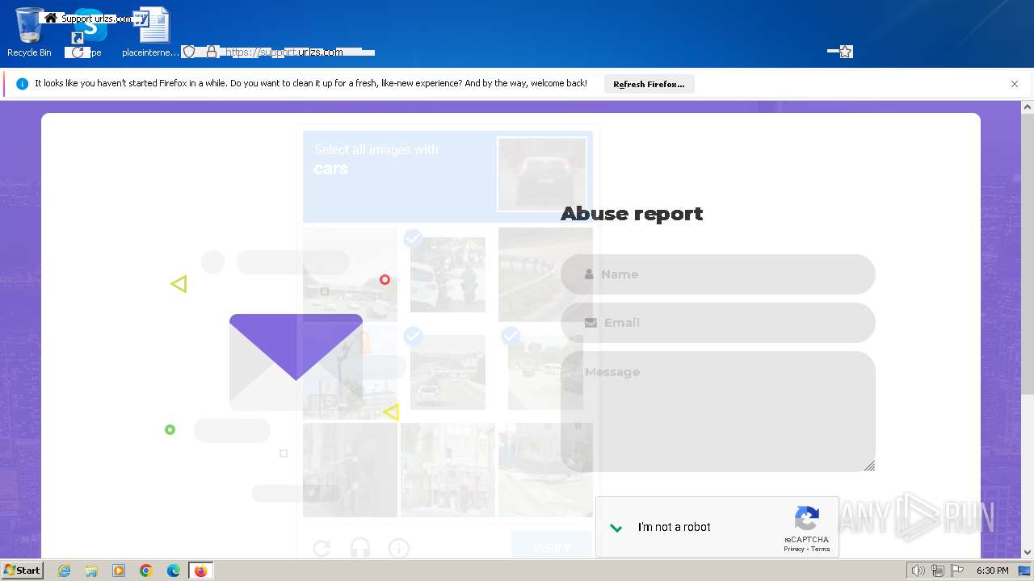The width and height of the screenshot is (1034, 581).
Task: Open the Recycle Bin desktop icon
Action: 29,32
